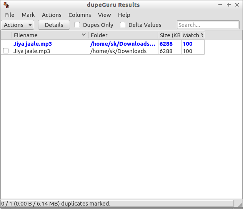Open the Help menu
This screenshot has width=243, height=209.
point(124,15)
